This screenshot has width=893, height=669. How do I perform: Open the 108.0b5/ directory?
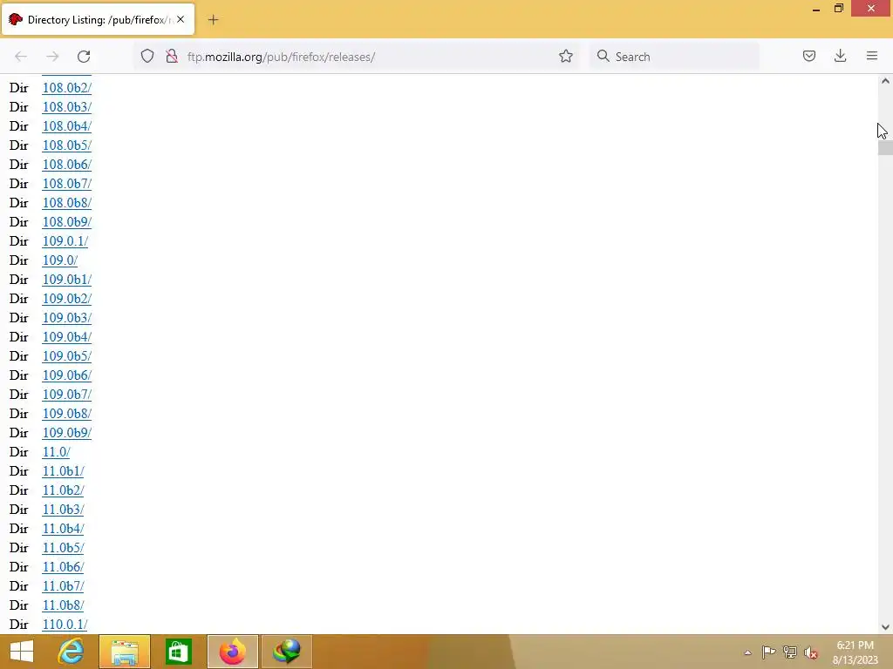point(66,145)
